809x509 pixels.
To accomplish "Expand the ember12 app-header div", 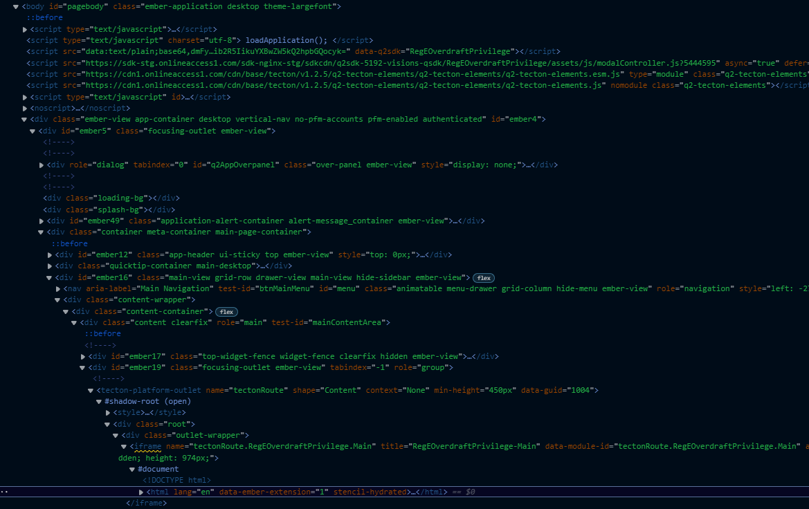I will 50,254.
